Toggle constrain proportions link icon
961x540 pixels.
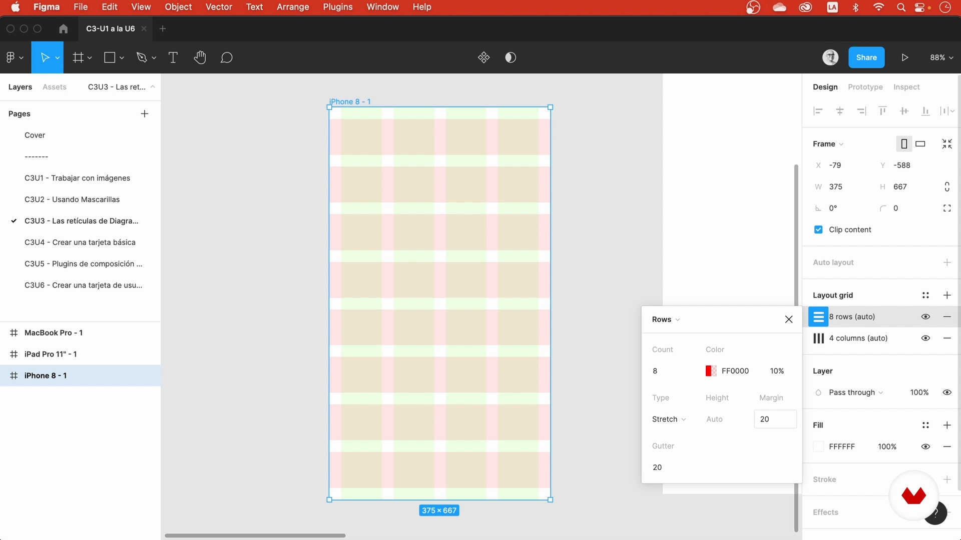pos(947,186)
